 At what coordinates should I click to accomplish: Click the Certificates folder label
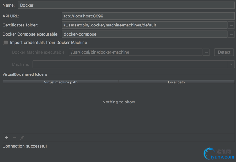20,25
